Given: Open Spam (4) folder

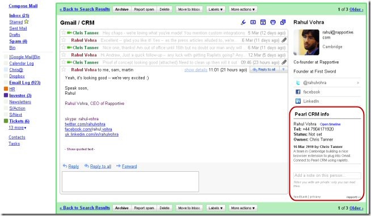Looking at the screenshot, I should click(x=18, y=41).
